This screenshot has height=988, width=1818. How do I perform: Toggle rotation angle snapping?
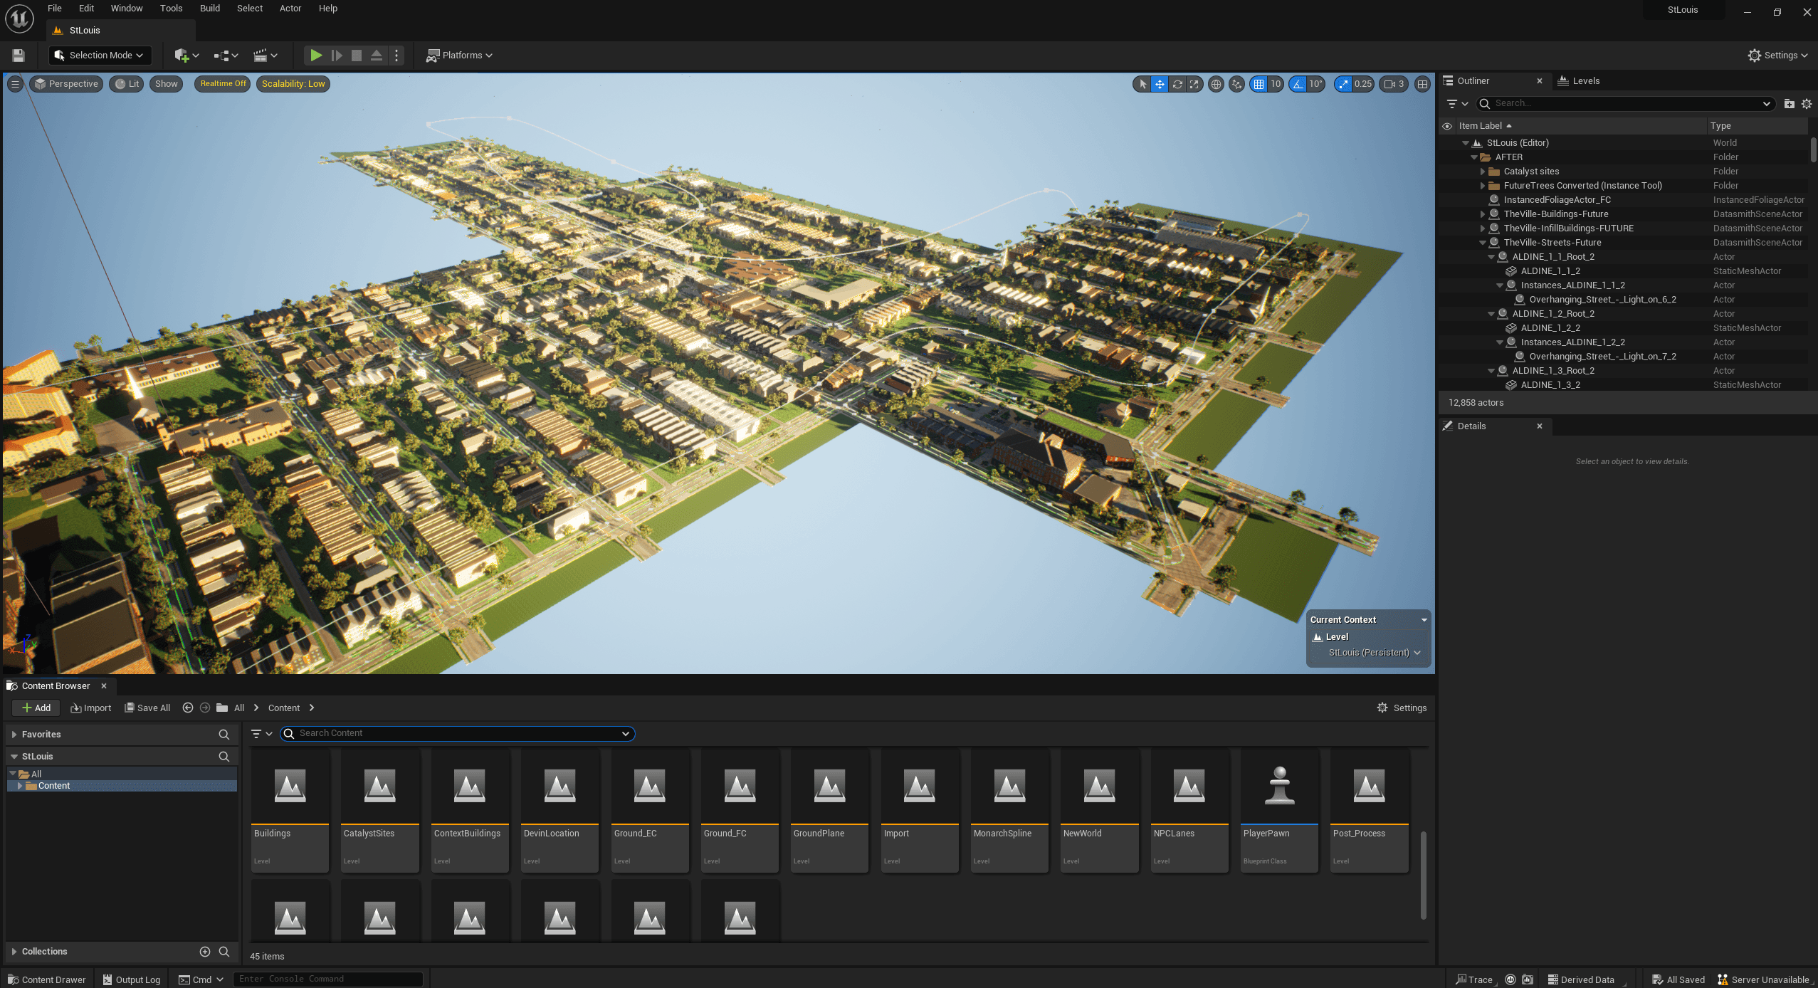(x=1298, y=84)
